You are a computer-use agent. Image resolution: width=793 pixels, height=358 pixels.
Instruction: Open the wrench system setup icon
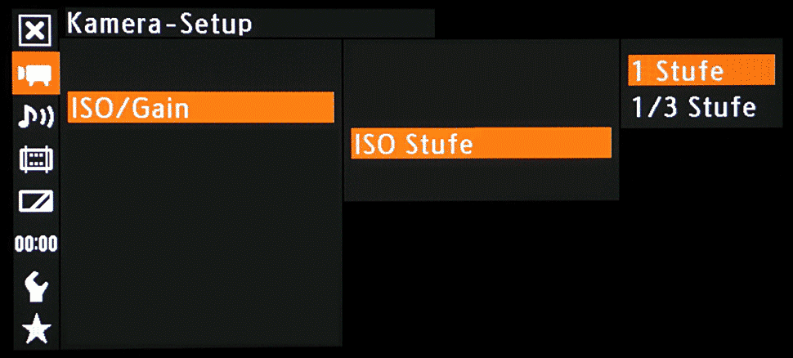pos(34,286)
